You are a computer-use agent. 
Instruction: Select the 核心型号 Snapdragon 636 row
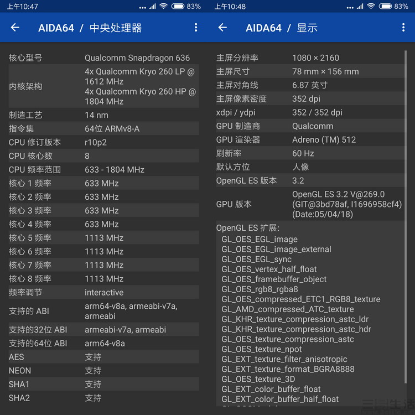[x=103, y=58]
